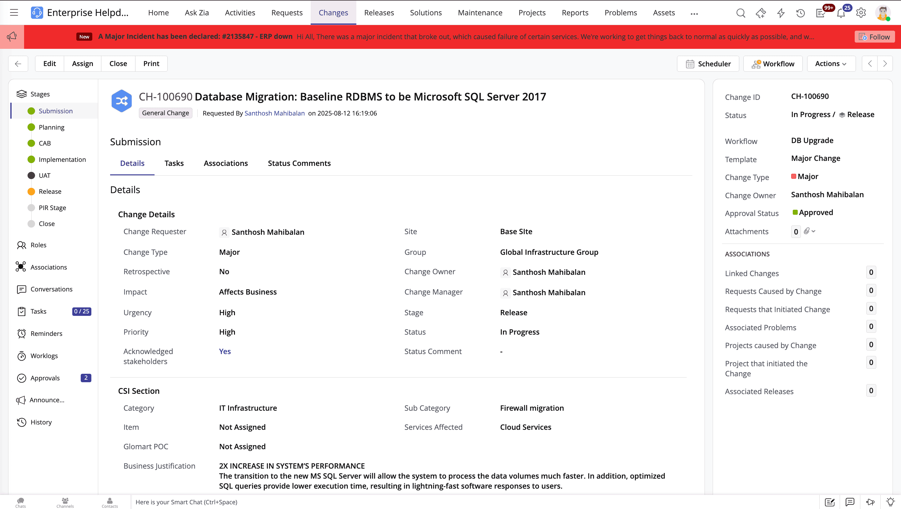Open the task list with 99+ badge

tap(821, 13)
